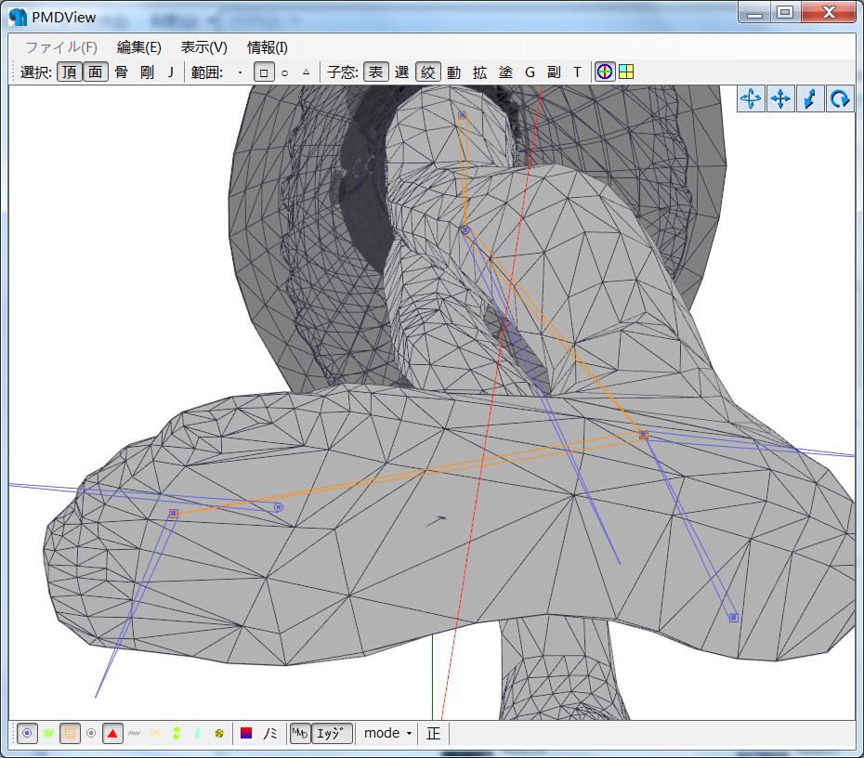Toggle the 絞 filter button
Screen dimensions: 864x758
tap(427, 72)
